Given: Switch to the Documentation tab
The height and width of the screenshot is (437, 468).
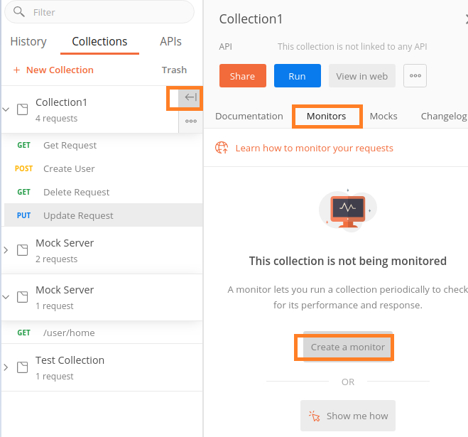Looking at the screenshot, I should point(249,116).
